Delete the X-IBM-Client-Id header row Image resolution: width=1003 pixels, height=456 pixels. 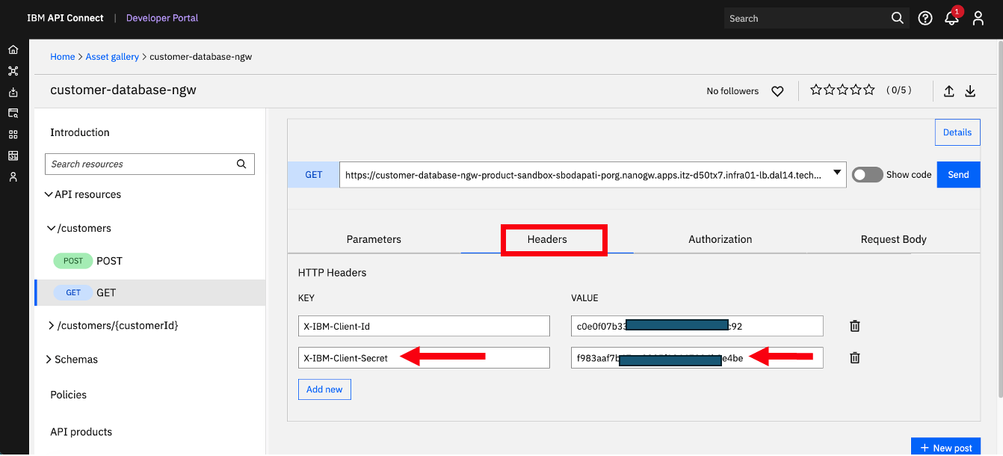click(x=855, y=326)
